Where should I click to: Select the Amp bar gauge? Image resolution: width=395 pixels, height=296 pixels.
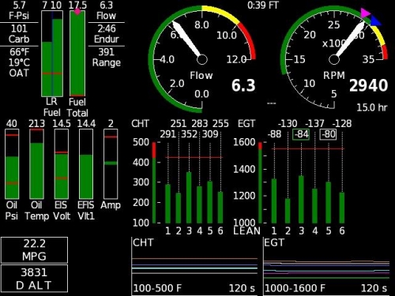[111, 163]
